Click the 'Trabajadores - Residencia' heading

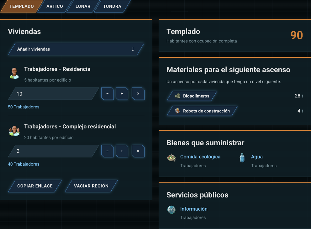coord(57,69)
